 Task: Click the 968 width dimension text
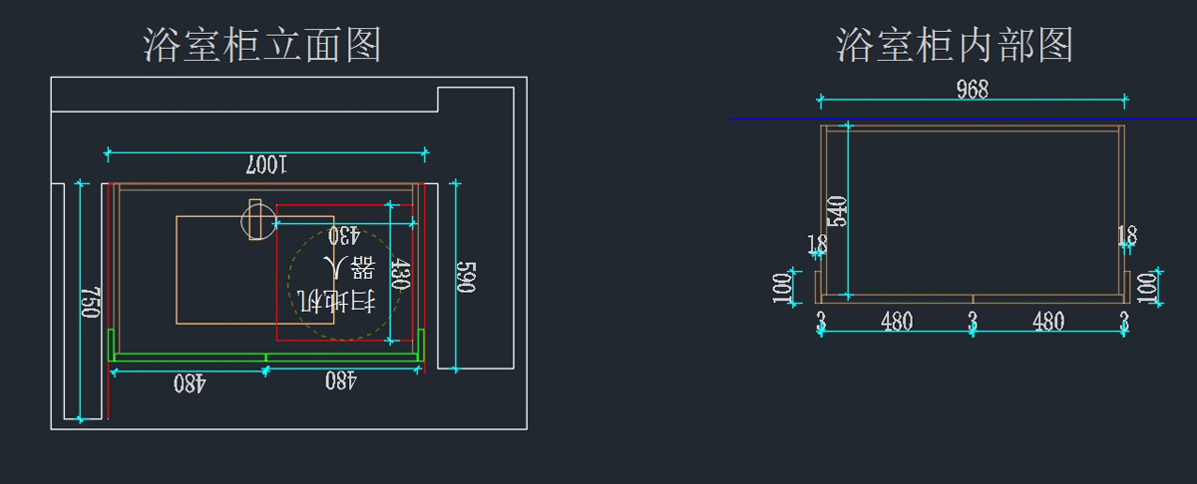(x=972, y=90)
